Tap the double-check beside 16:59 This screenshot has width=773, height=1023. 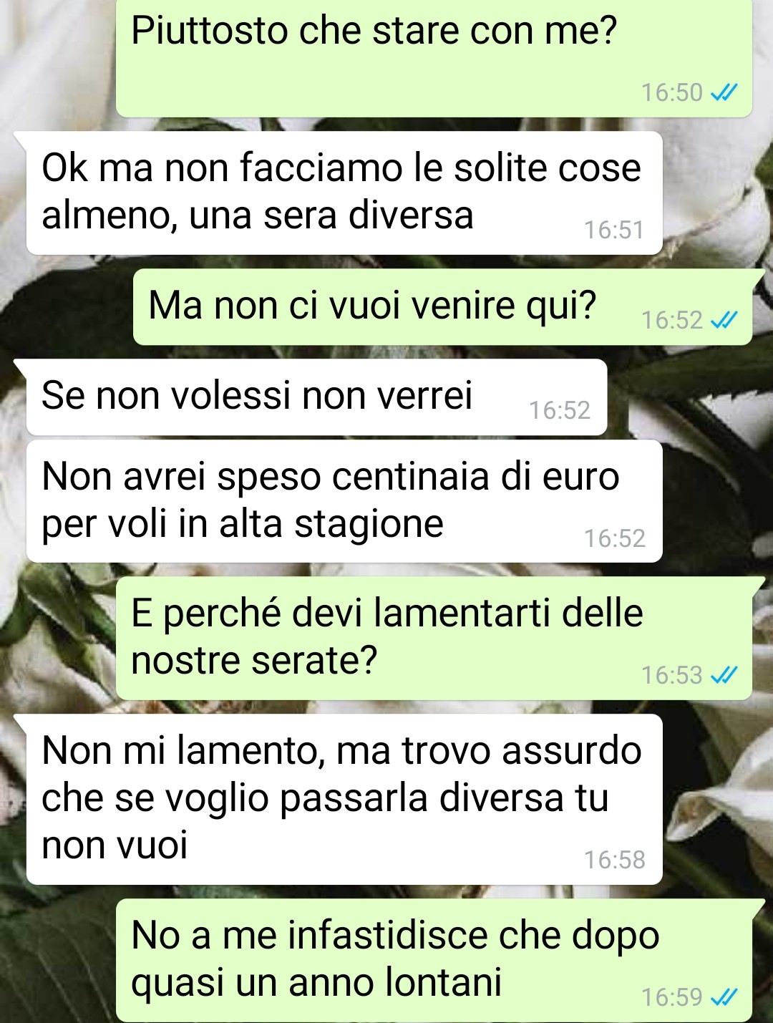(x=724, y=997)
